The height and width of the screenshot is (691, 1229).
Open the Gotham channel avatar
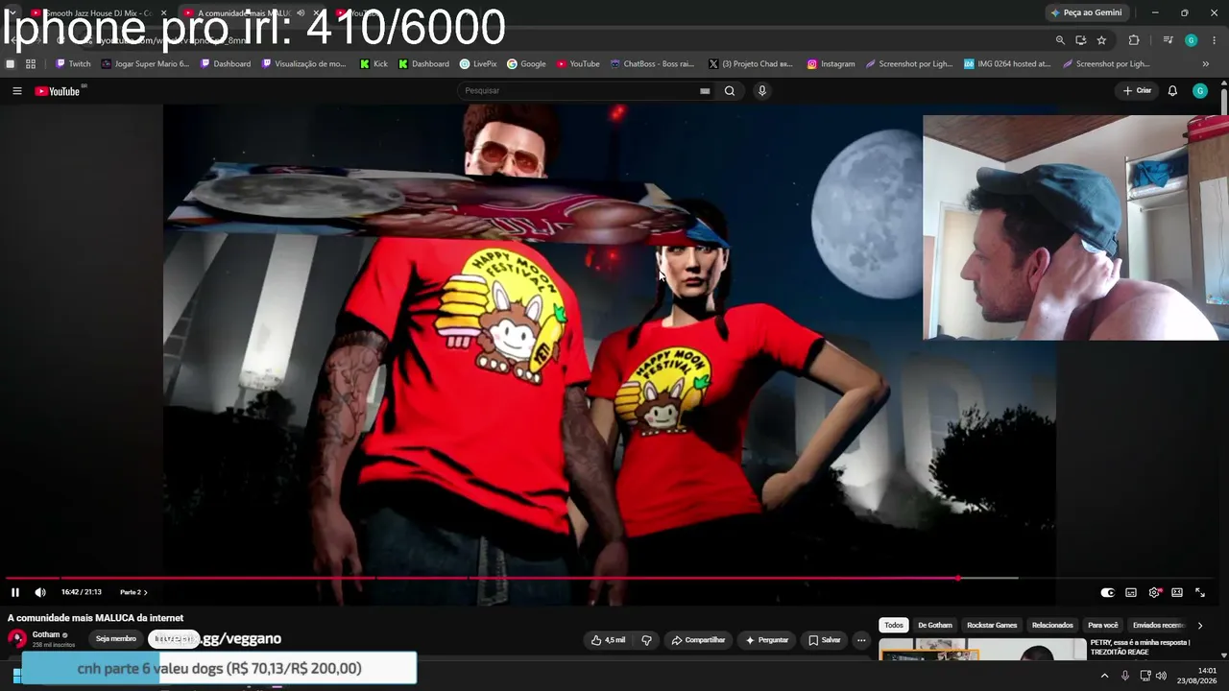coord(17,639)
